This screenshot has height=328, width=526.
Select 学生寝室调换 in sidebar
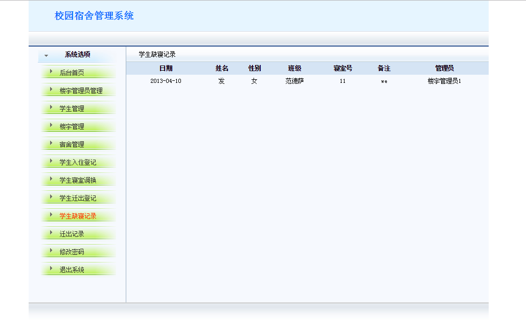click(78, 180)
